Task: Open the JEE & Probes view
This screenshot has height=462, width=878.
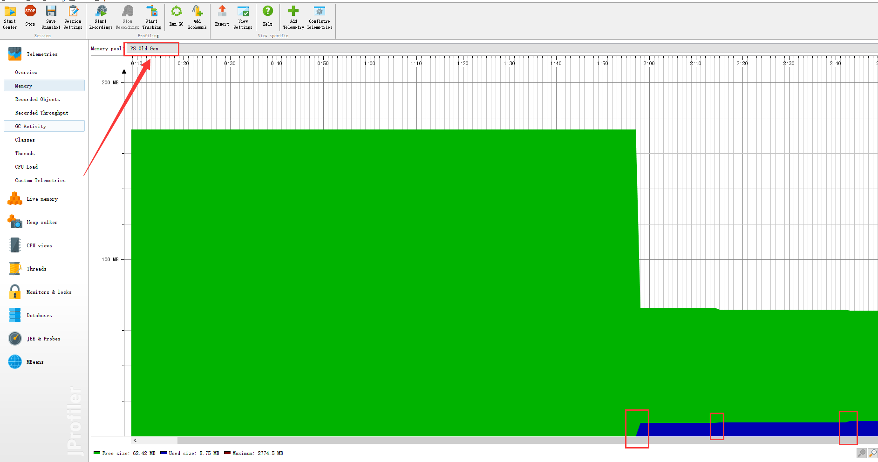Action: [x=43, y=339]
